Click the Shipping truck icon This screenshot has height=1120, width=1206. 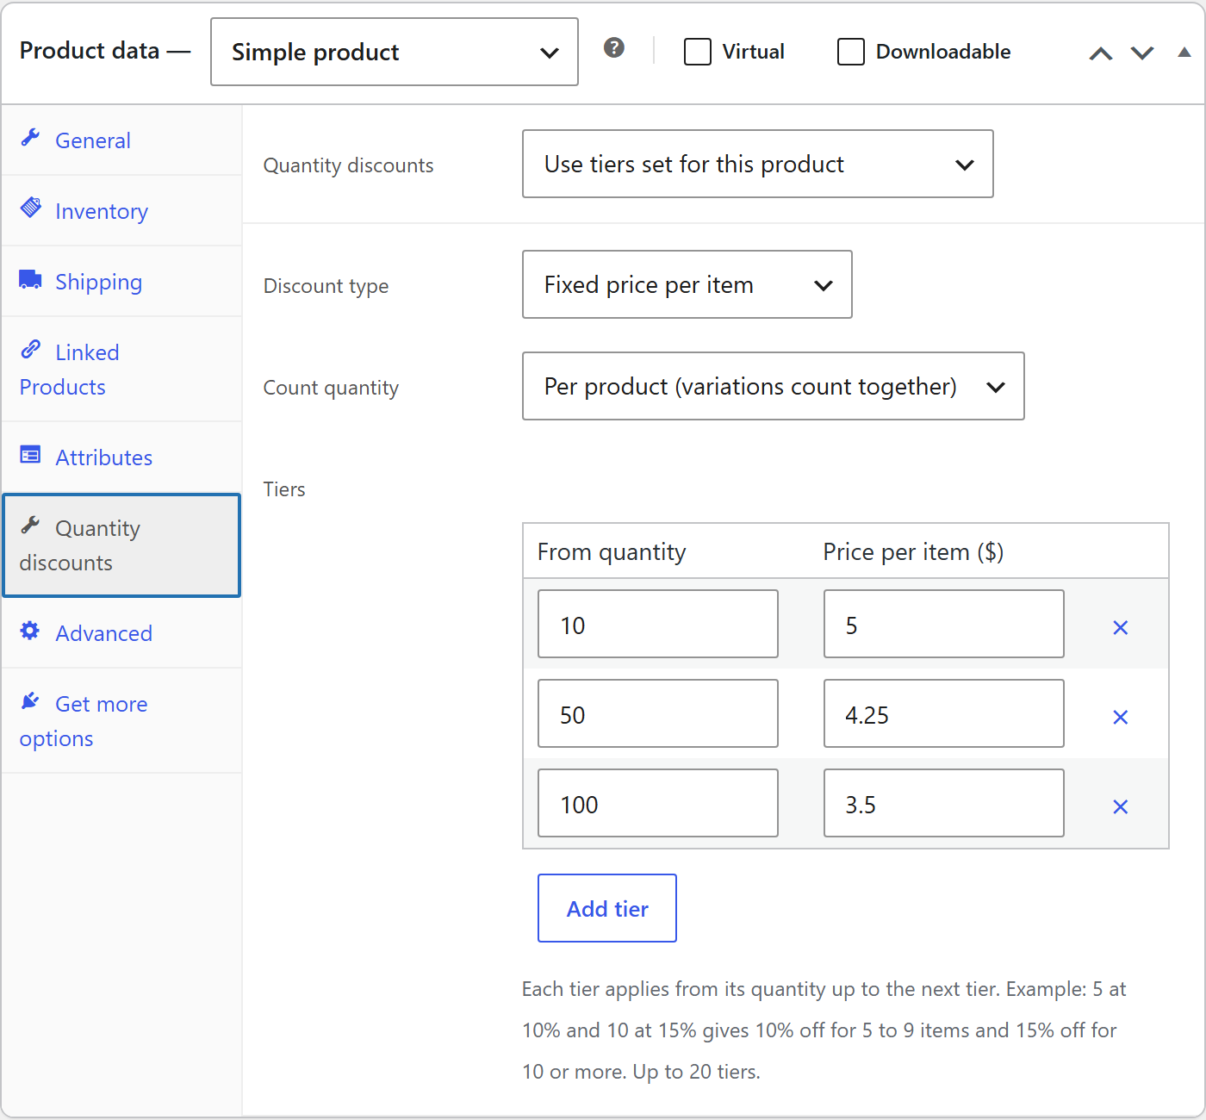pyautogui.click(x=31, y=279)
